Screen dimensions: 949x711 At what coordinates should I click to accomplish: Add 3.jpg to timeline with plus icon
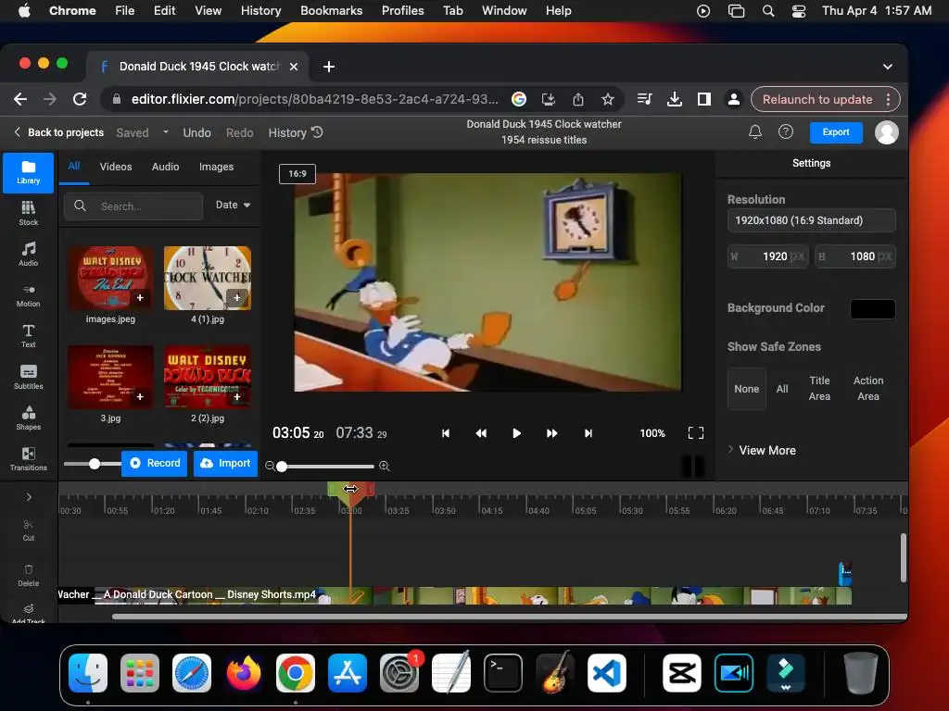(140, 396)
